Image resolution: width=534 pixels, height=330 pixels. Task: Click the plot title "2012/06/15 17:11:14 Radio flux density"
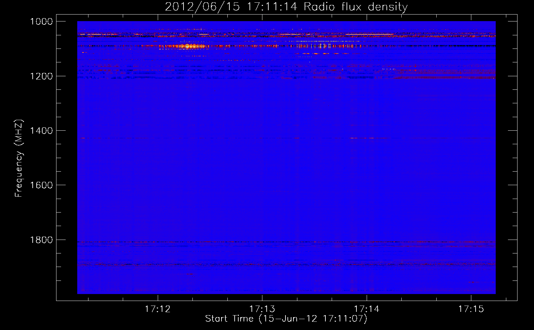pyautogui.click(x=286, y=7)
